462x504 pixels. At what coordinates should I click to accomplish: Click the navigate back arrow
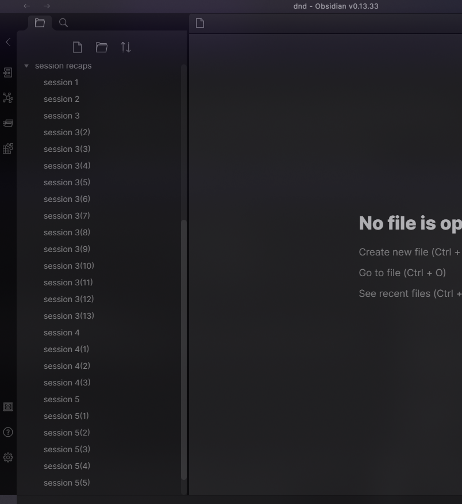pyautogui.click(x=26, y=6)
